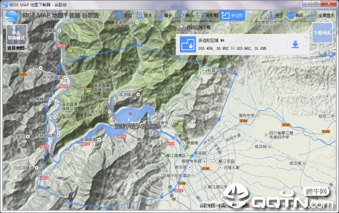Screen dimensions: 339x213
Task: Click the 四川省都江堰市第四中学 school label
Action: 281,135
